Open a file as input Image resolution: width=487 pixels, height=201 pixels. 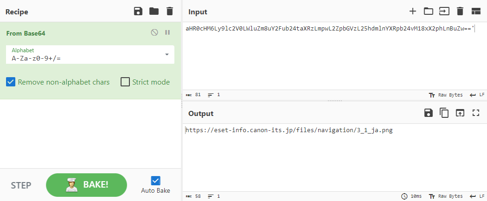(x=444, y=12)
